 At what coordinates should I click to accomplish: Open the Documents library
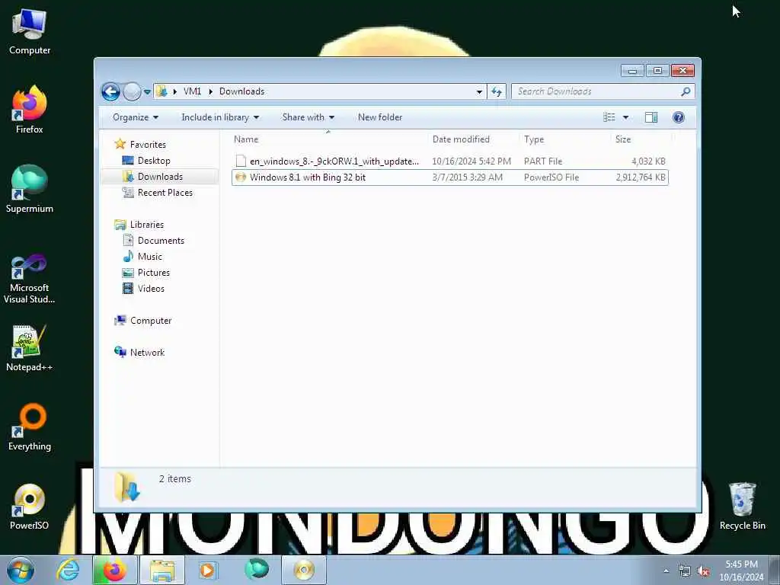pos(154,240)
